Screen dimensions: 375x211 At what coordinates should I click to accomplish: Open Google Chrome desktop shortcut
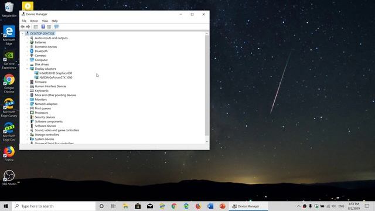coord(9,84)
